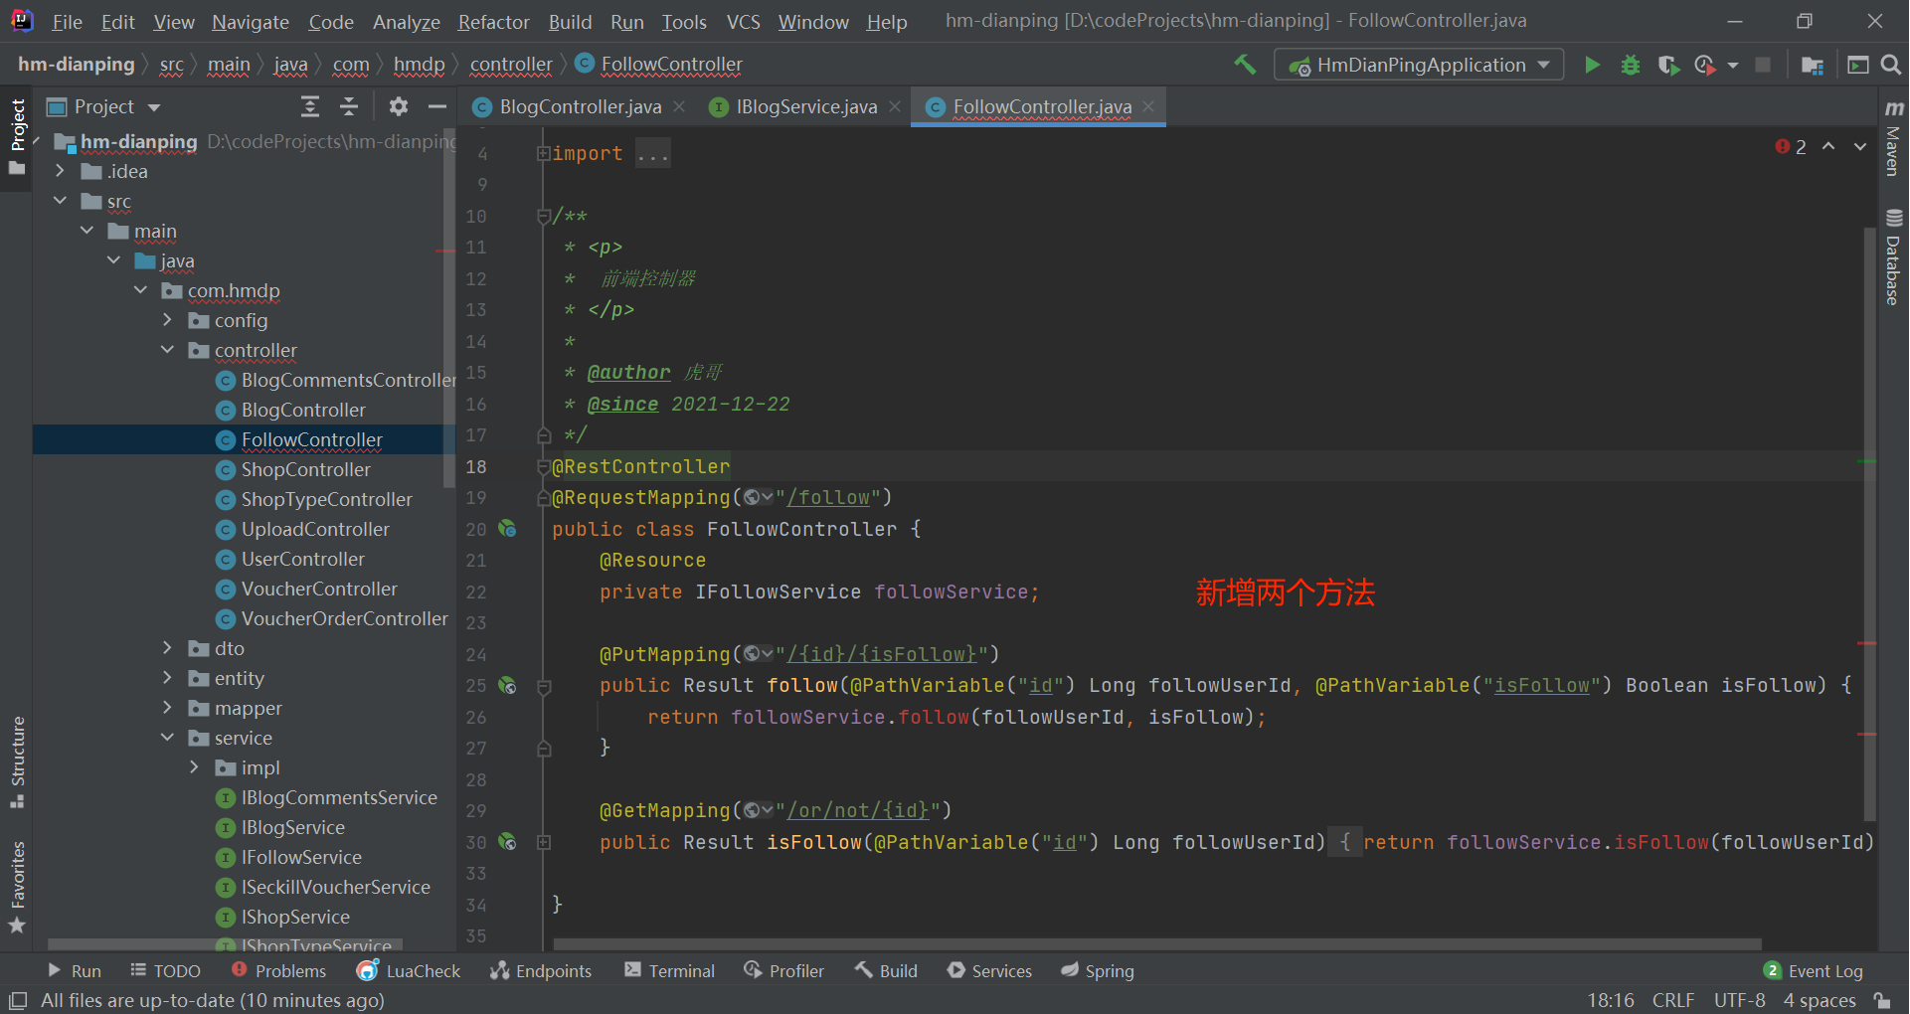Open the profiler run dropdown arrow

(x=1733, y=66)
